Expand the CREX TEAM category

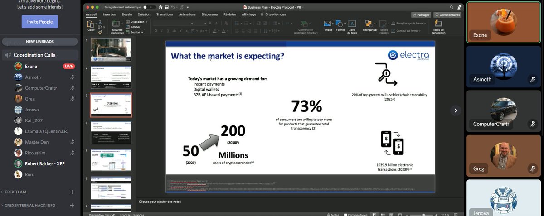pos(15,192)
